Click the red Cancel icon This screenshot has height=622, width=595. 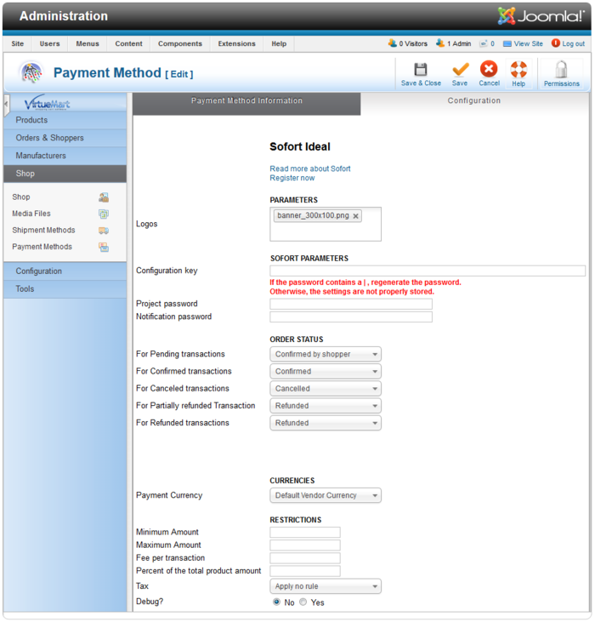pos(489,69)
